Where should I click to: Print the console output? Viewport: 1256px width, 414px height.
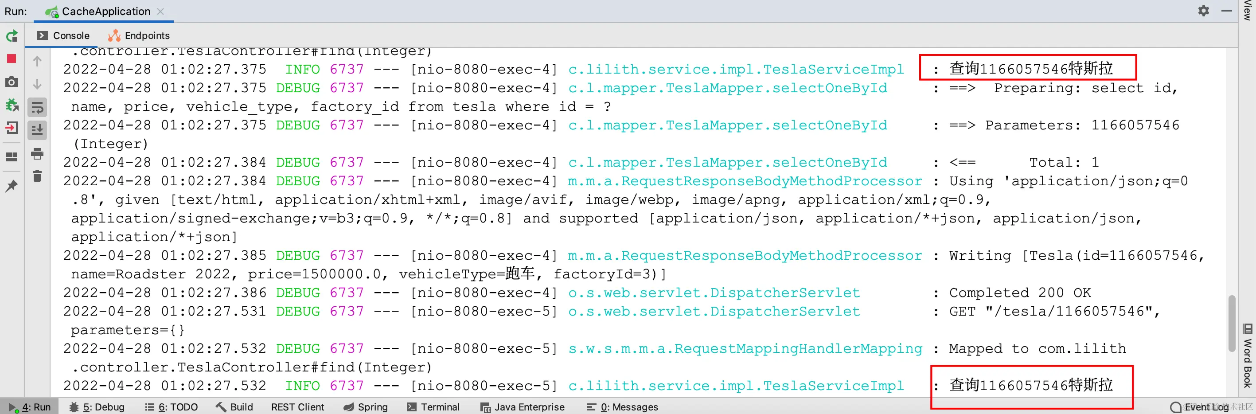click(x=37, y=154)
